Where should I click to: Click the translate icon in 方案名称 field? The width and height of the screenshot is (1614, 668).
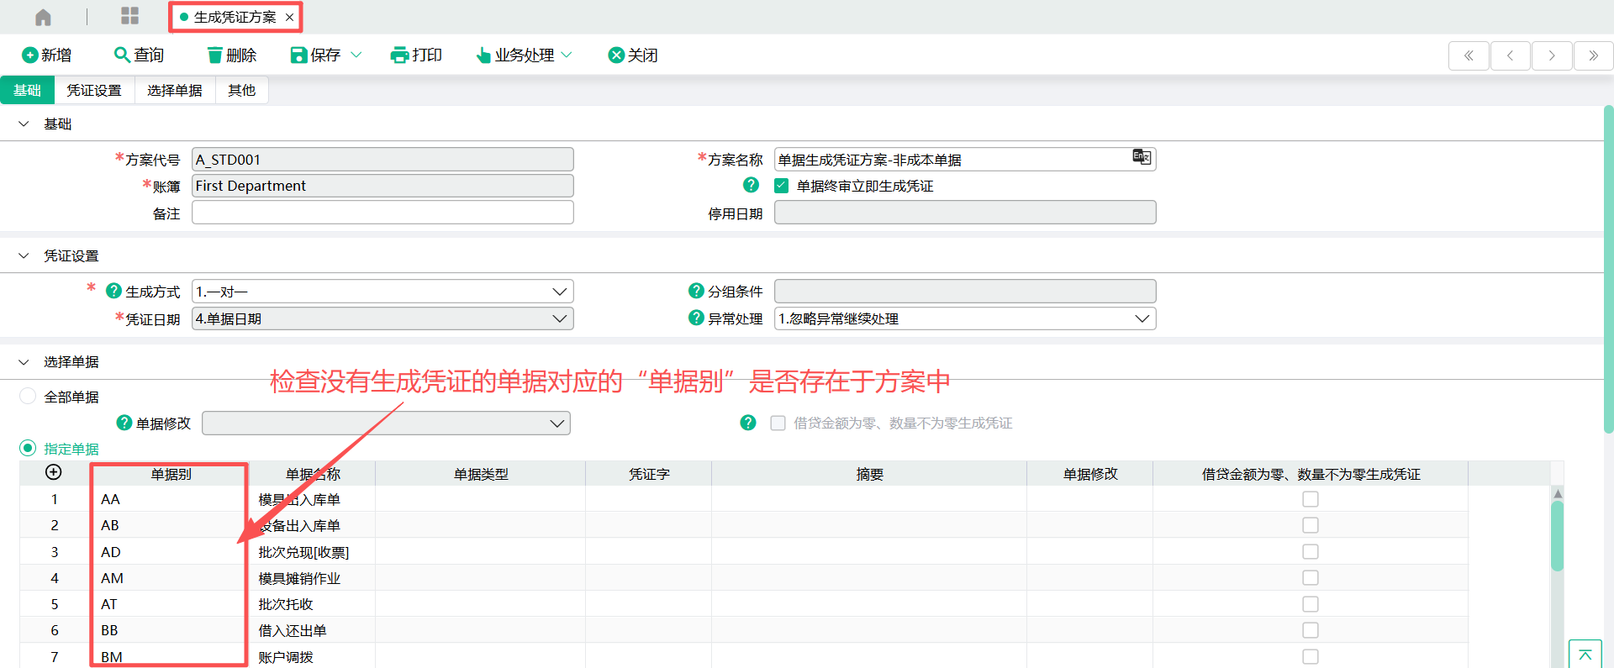[1141, 157]
